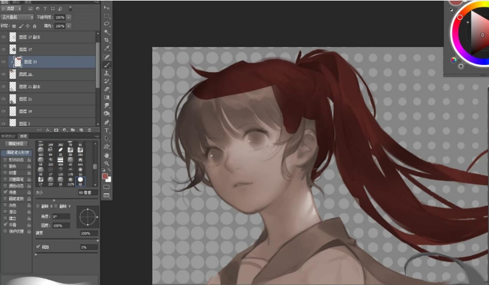Image resolution: width=489 pixels, height=285 pixels.
Task: Select the Dodge/Sponge tool
Action: click(x=106, y=114)
